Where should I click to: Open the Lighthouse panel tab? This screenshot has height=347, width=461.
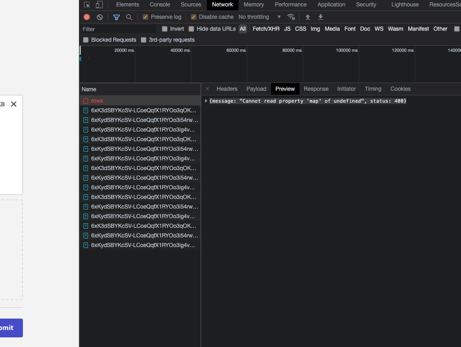tap(405, 5)
